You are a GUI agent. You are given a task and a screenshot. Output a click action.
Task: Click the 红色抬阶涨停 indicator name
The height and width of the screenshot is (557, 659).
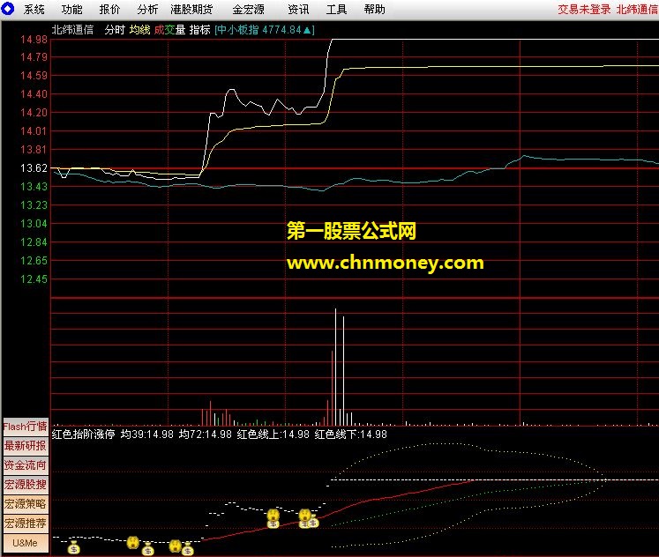(x=83, y=434)
